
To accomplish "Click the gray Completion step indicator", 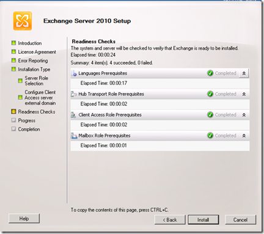I will click(x=13, y=129).
